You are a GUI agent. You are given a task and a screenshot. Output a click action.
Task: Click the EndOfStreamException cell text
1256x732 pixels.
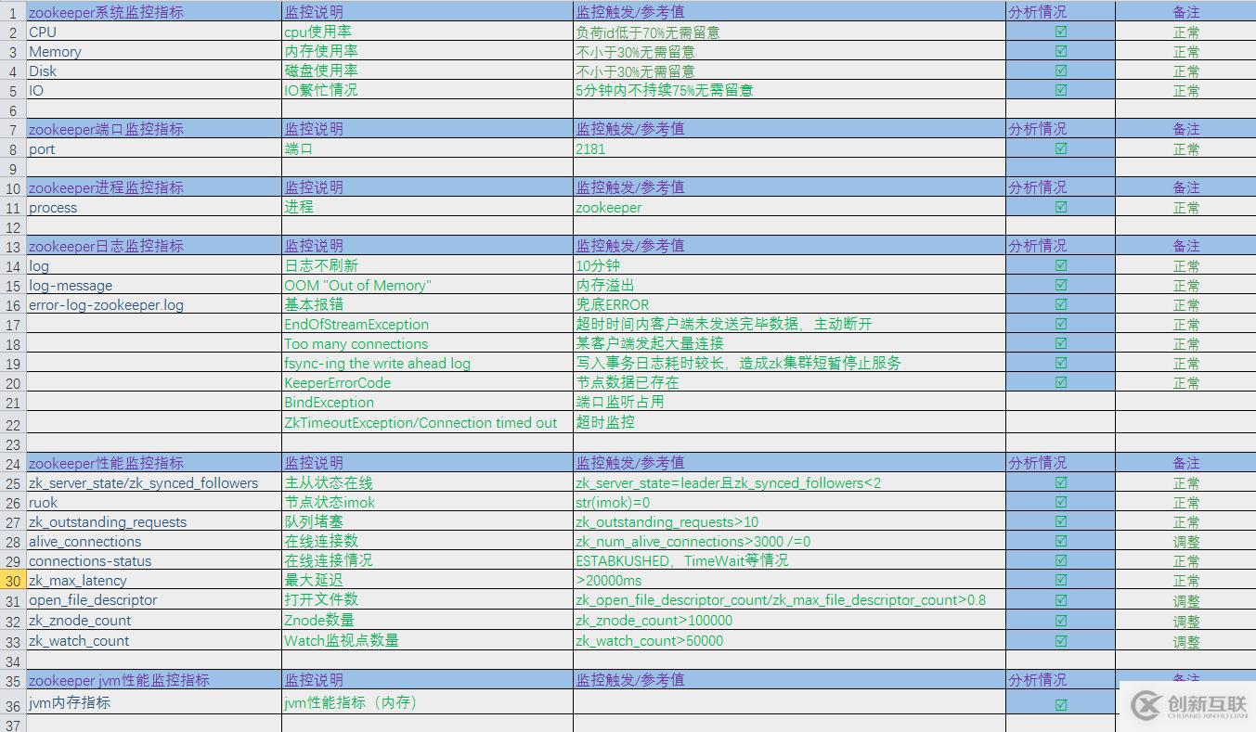356,324
